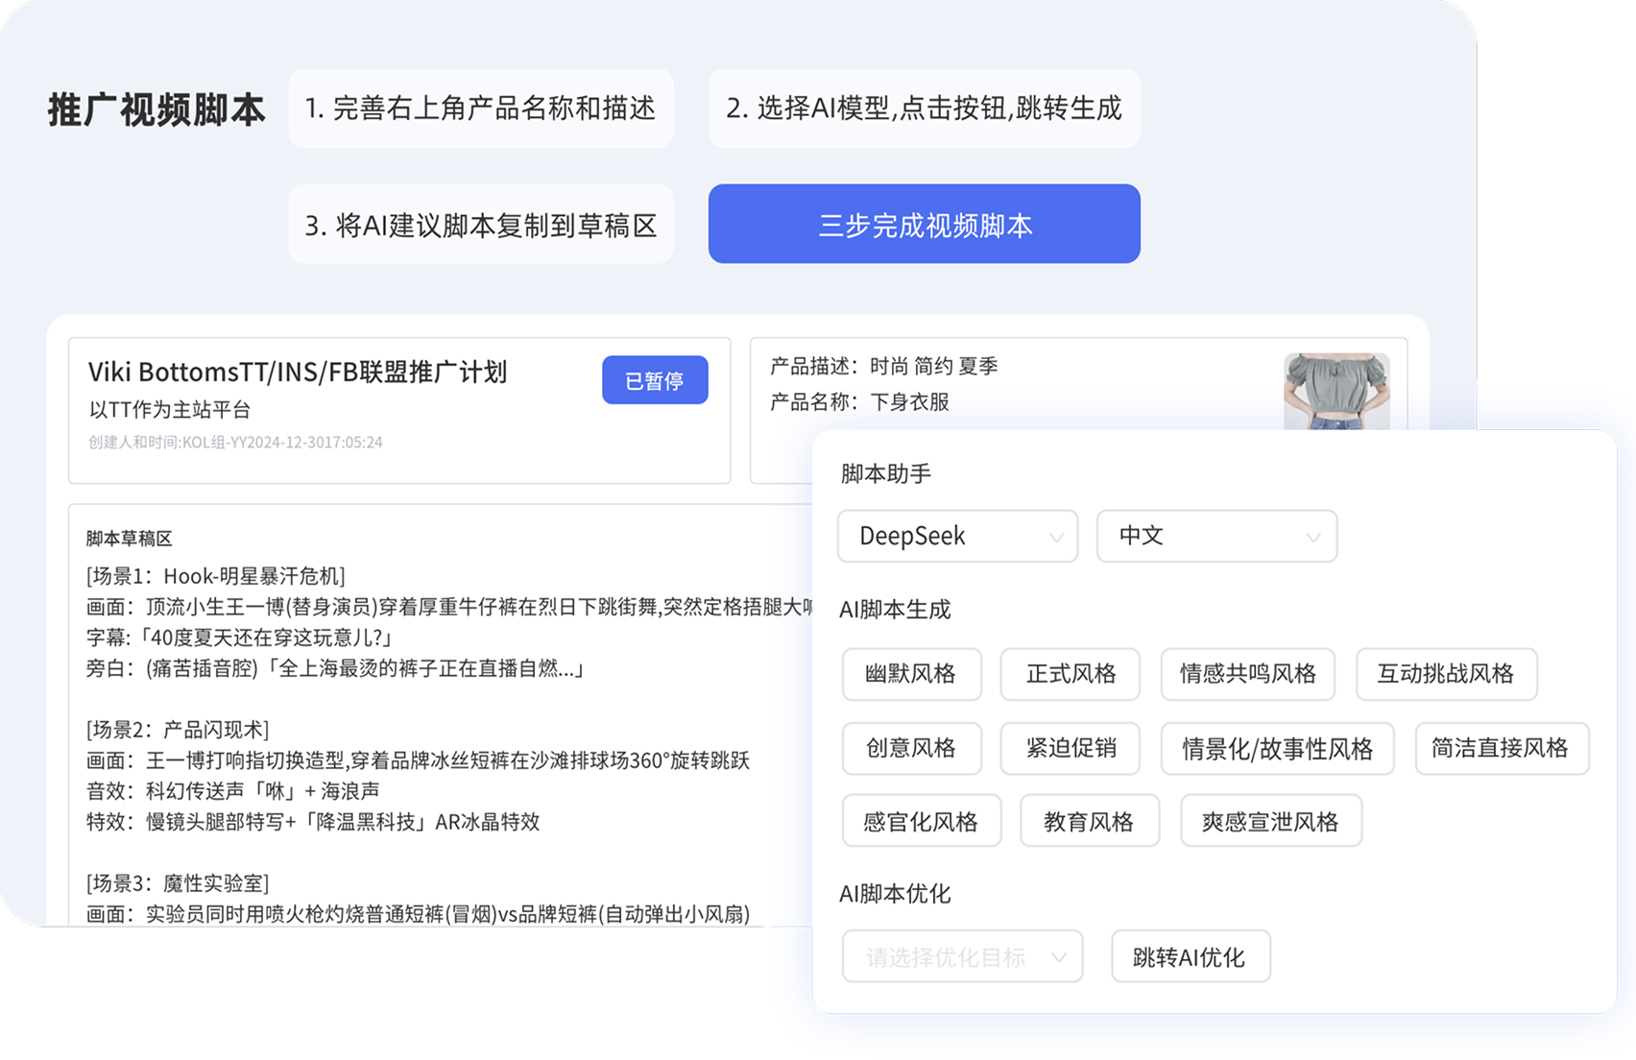Image resolution: width=1636 pixels, height=1060 pixels.
Task: Select the 幽默风格 script style
Action: (911, 674)
